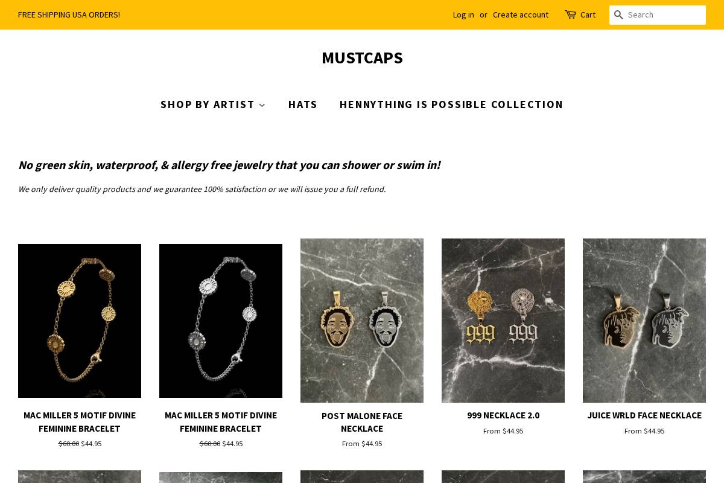Open the Juice WRLD Face Necklace thumbnail
This screenshot has width=724, height=483.
644,321
